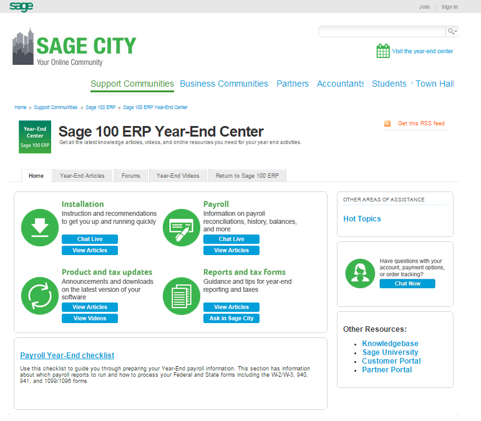Go to Support Communities breadcrumb link
This screenshot has height=421, width=481.
(56, 107)
